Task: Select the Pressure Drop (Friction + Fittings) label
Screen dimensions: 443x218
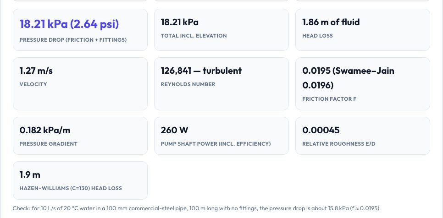Action: click(73, 40)
